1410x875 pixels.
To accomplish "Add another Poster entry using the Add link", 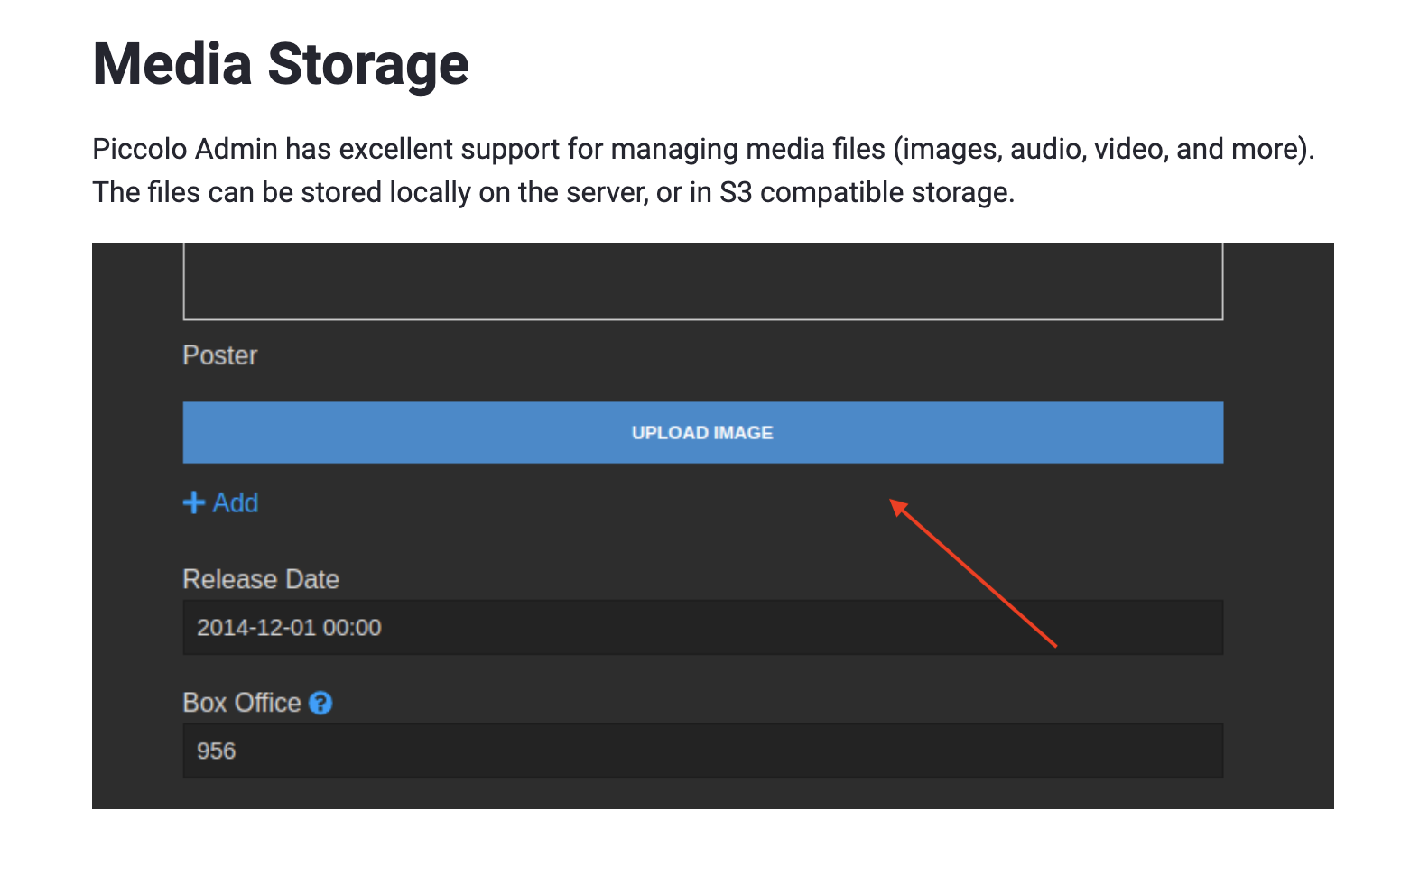I will 220,502.
